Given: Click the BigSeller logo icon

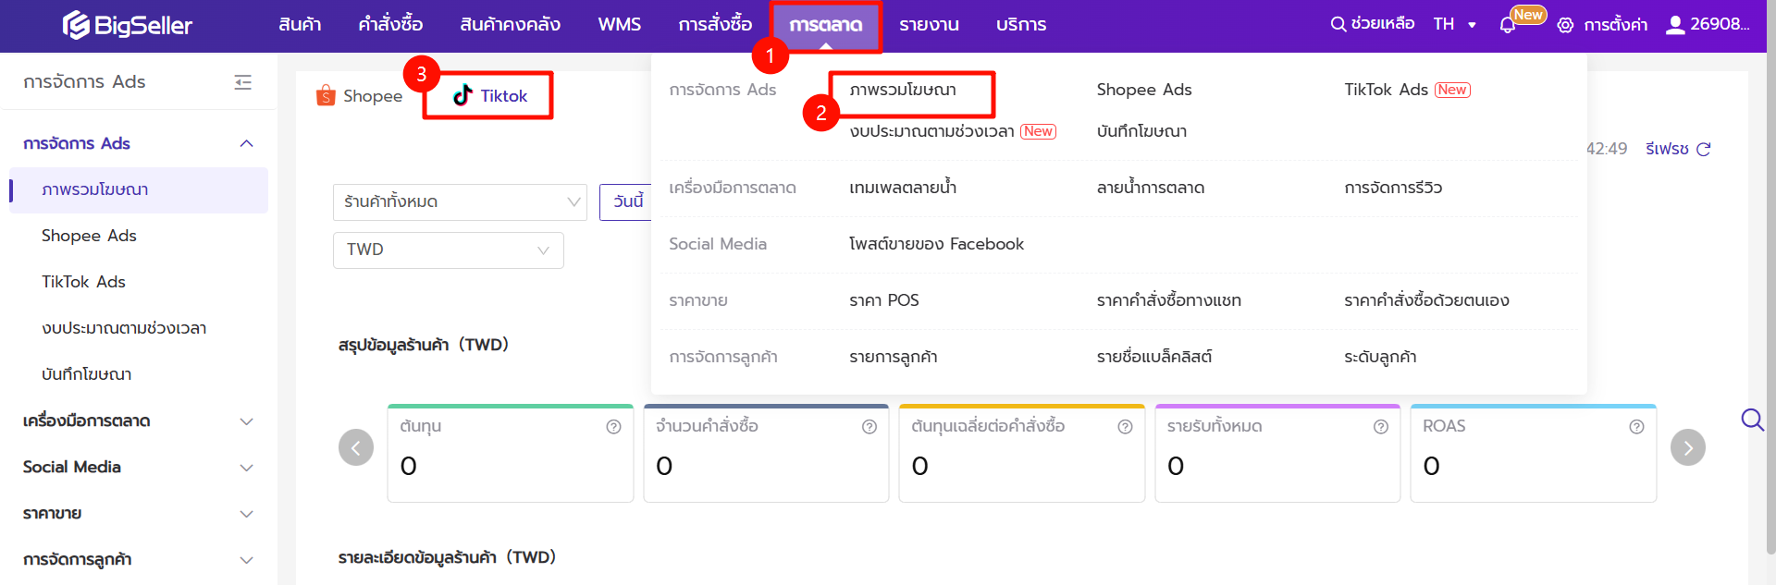Looking at the screenshot, I should tap(76, 25).
